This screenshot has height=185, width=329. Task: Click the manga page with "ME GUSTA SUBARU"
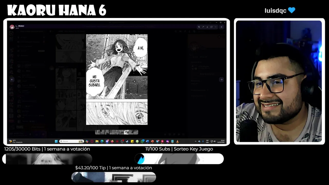click(x=117, y=80)
